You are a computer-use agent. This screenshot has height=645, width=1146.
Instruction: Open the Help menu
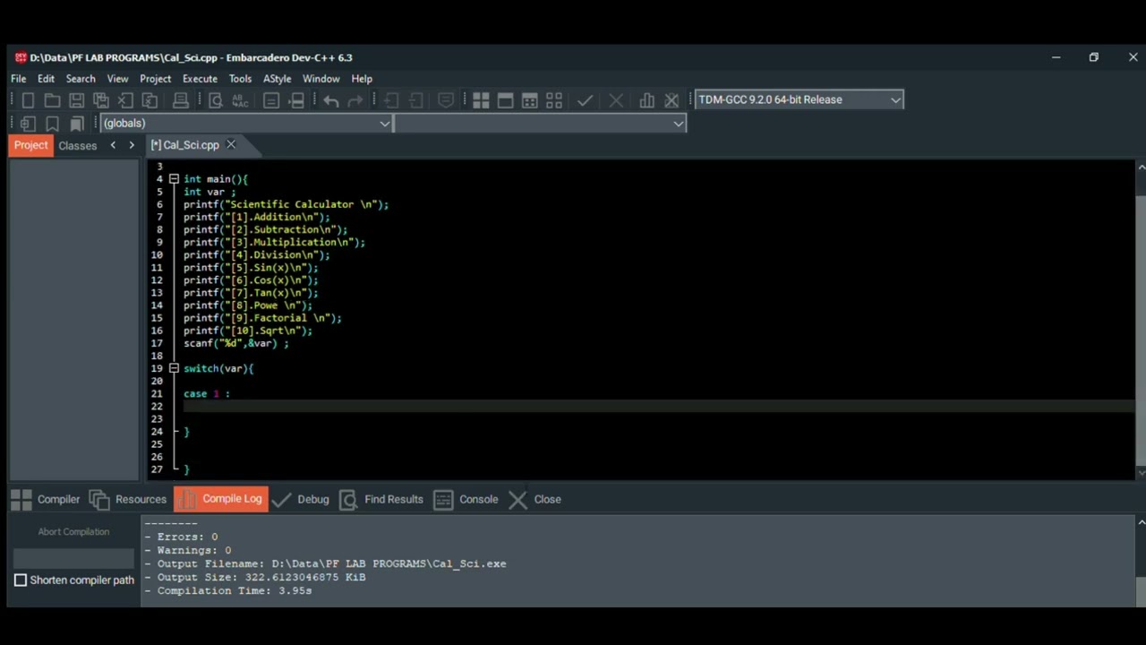click(362, 79)
